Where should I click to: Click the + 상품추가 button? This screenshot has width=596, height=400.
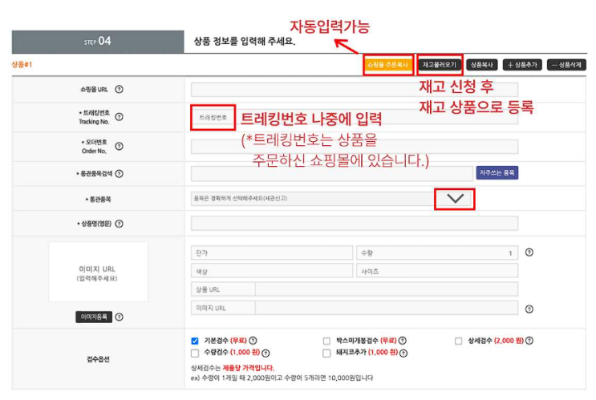tap(522, 65)
